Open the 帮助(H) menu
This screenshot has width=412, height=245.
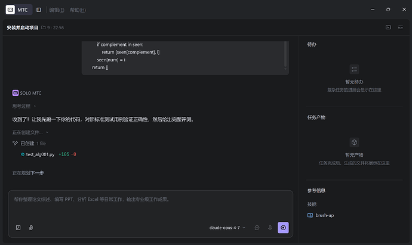(78, 10)
